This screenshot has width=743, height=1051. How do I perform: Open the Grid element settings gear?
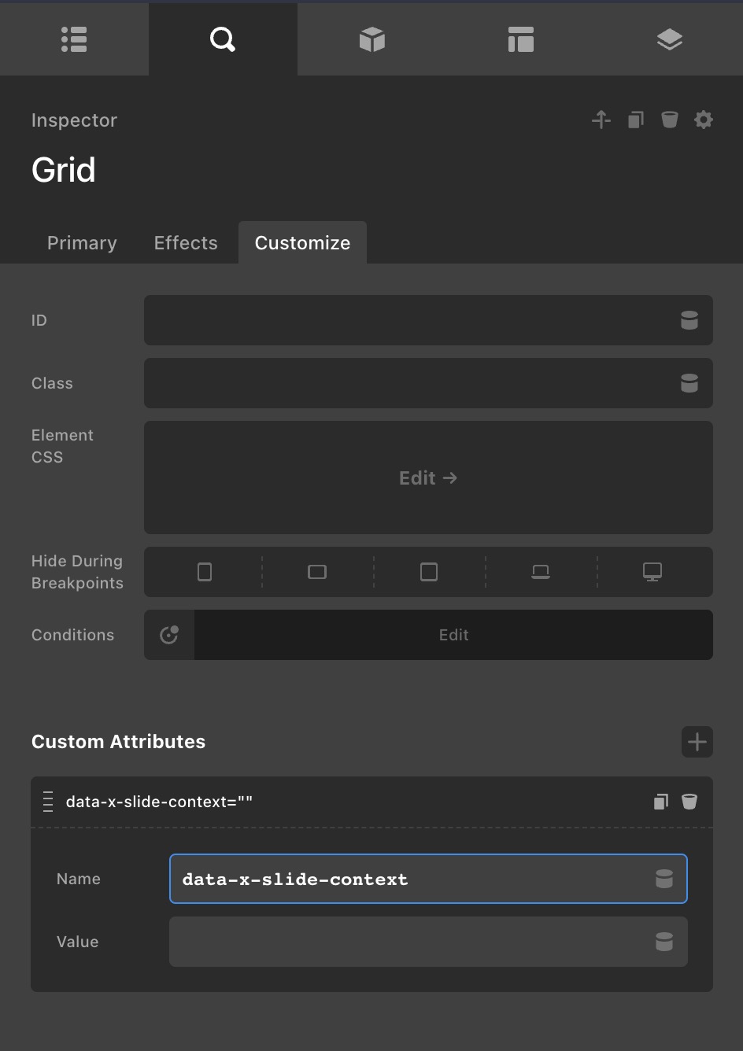click(703, 120)
